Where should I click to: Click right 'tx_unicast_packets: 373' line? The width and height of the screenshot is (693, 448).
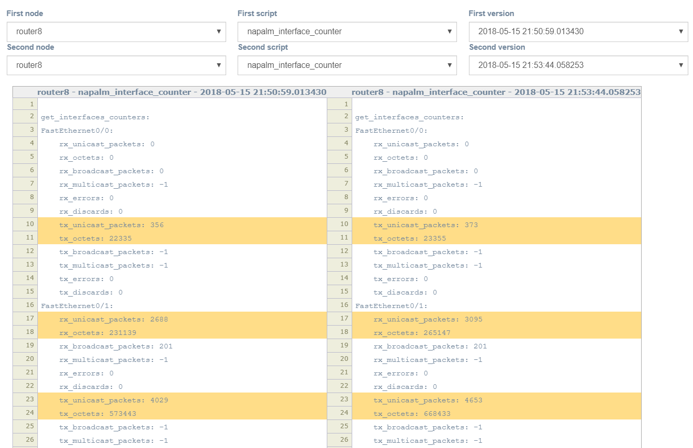pos(496,225)
